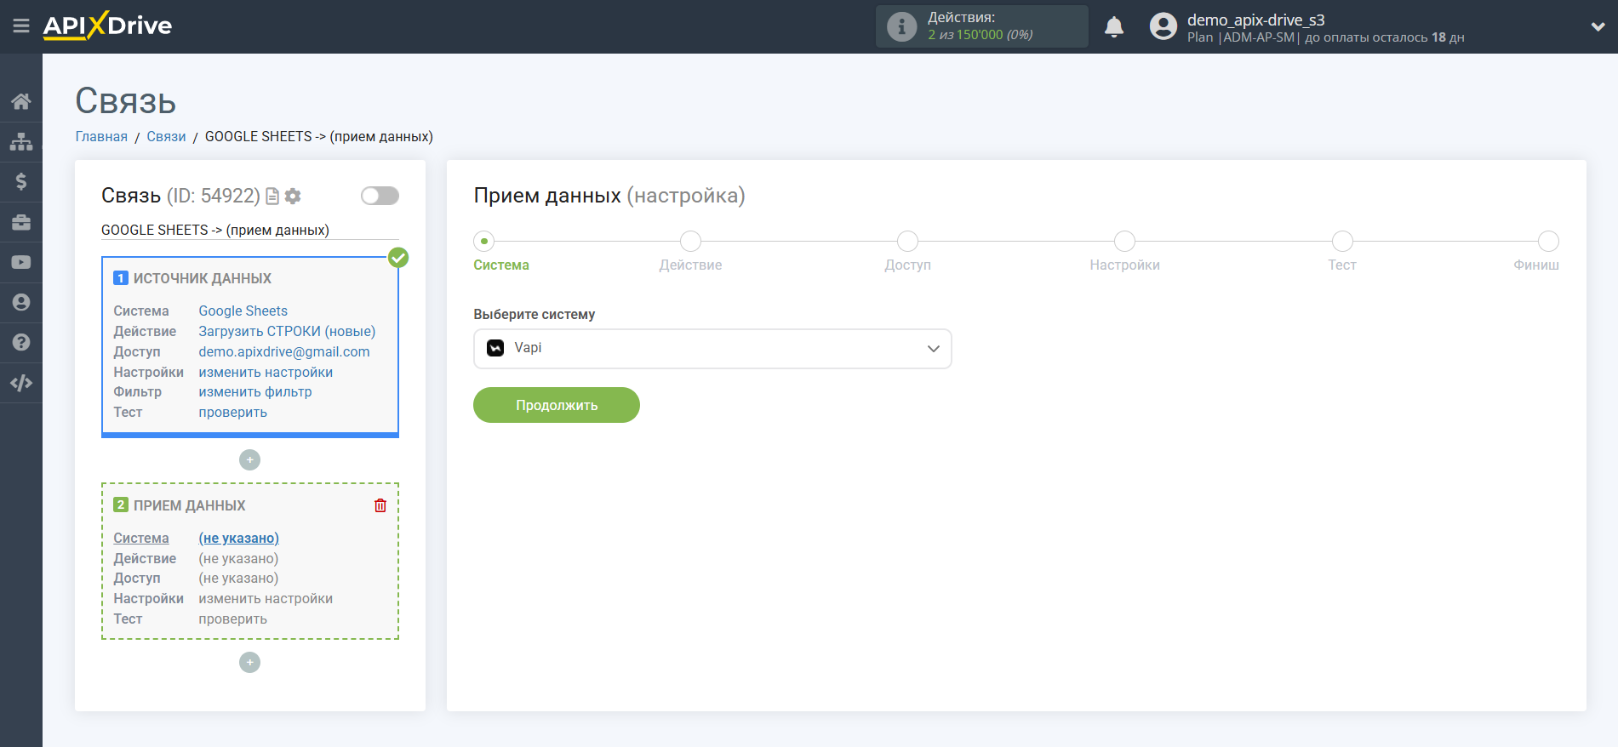The width and height of the screenshot is (1618, 747).
Task: Open the Доступ step label
Action: point(908,265)
